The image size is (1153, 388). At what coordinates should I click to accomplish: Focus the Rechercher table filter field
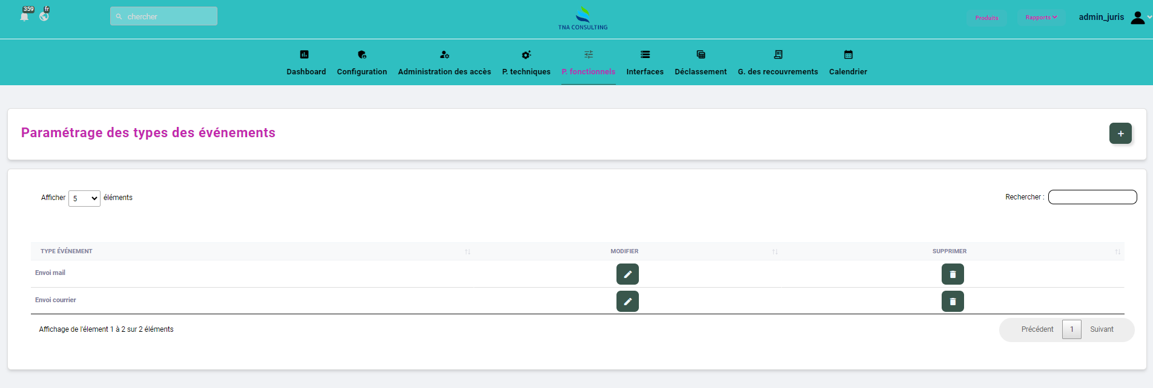[x=1092, y=197]
